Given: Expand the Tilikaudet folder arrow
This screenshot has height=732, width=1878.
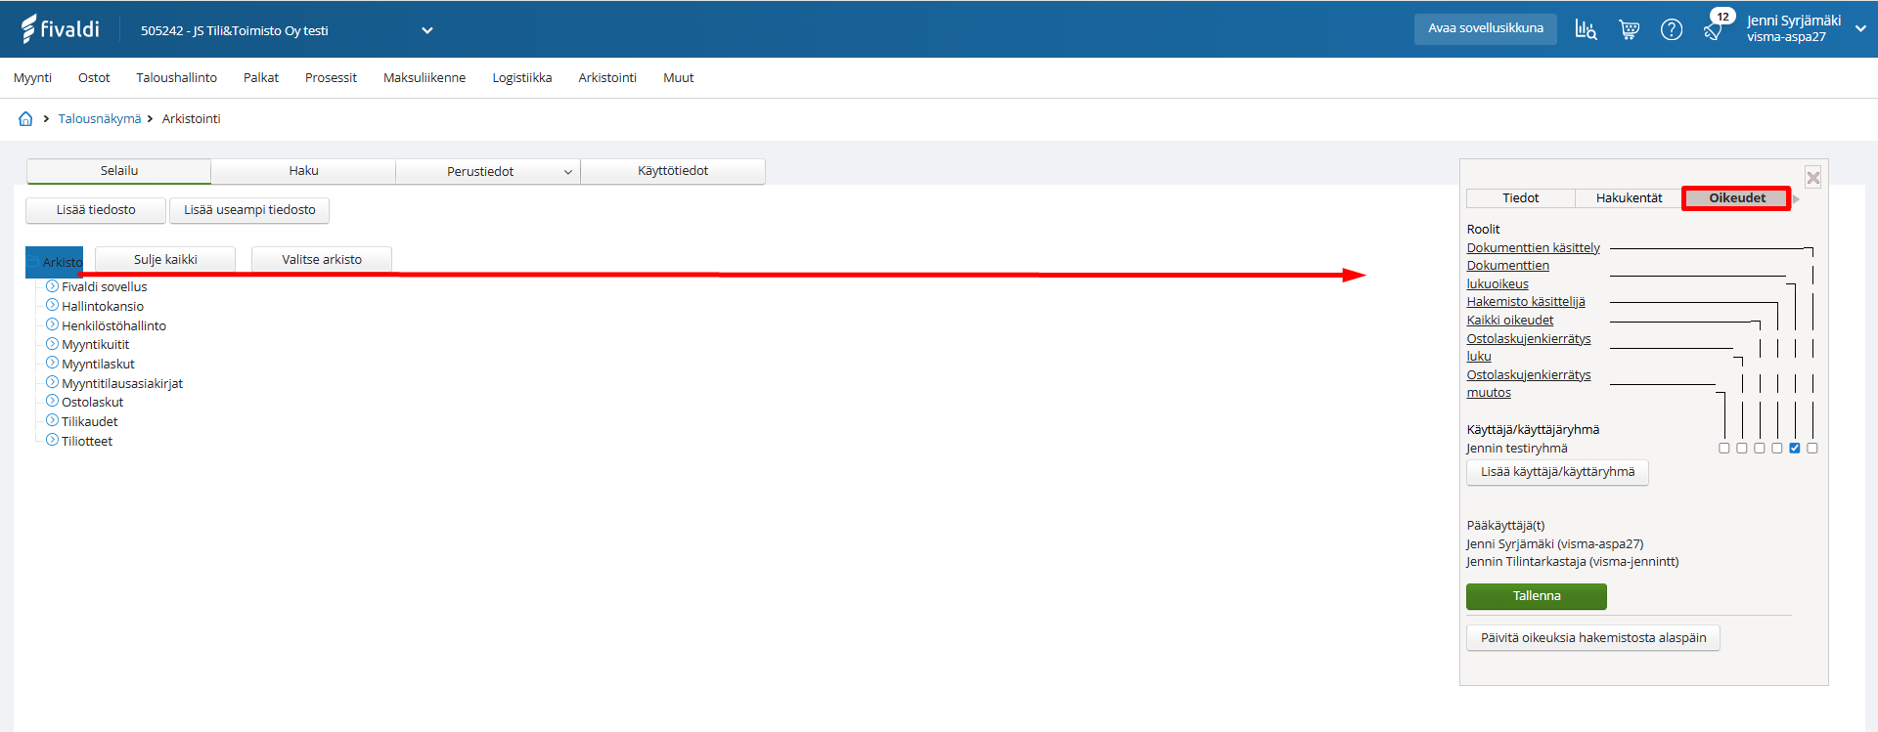Looking at the screenshot, I should [53, 421].
